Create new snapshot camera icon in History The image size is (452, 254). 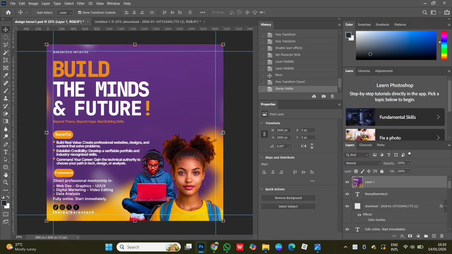pos(323,96)
